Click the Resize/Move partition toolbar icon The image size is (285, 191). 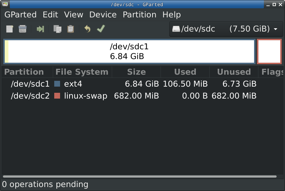click(40, 29)
